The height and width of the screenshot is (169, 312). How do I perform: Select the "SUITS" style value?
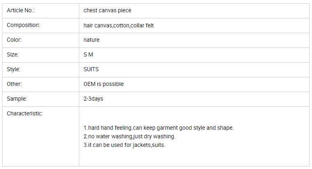(91, 69)
